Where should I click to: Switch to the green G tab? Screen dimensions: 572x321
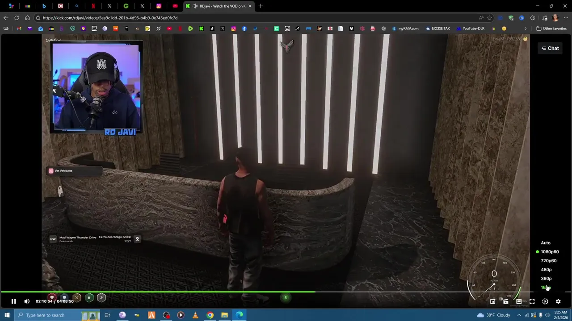[x=126, y=6]
